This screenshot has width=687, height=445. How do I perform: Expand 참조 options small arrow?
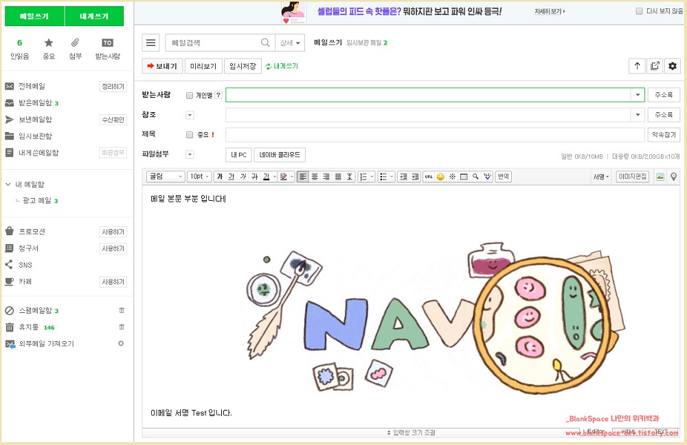pos(190,115)
